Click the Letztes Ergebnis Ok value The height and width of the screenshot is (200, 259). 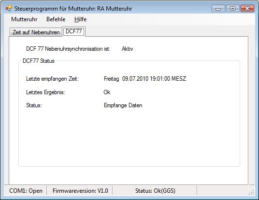107,92
